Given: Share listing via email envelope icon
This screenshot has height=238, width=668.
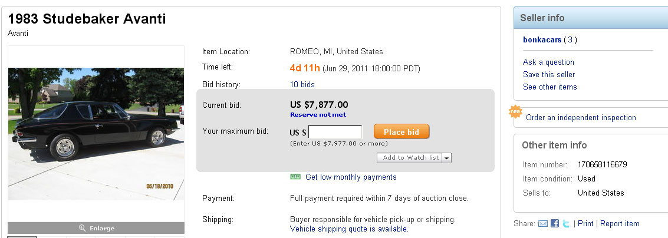Looking at the screenshot, I should pyautogui.click(x=543, y=224).
